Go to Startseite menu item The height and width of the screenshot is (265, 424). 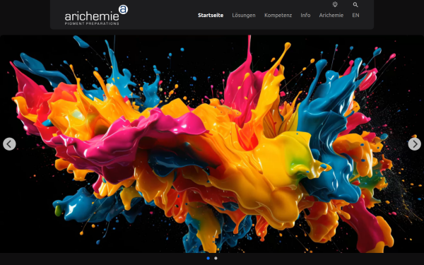point(211,15)
